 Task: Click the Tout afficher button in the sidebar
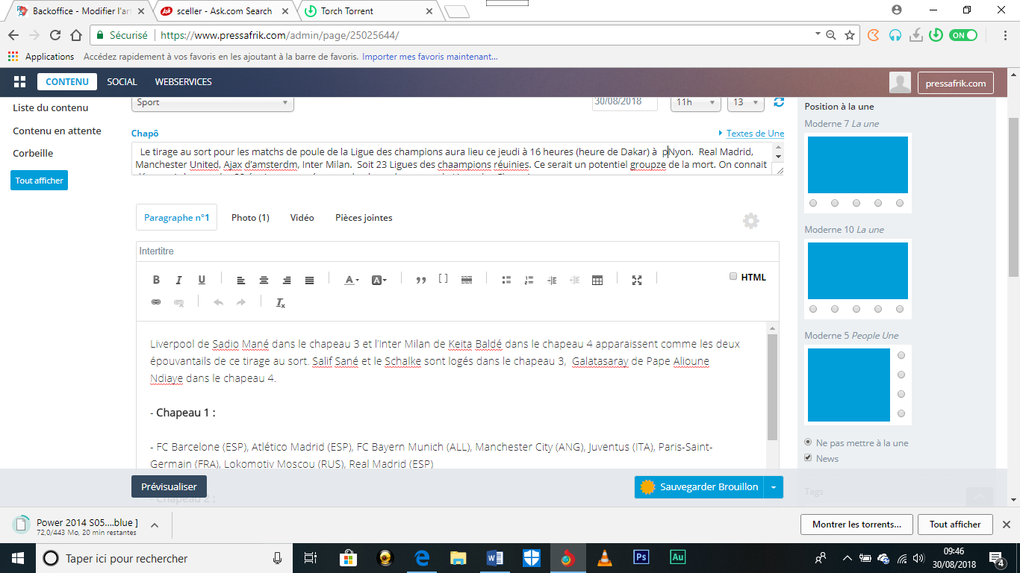tap(39, 181)
